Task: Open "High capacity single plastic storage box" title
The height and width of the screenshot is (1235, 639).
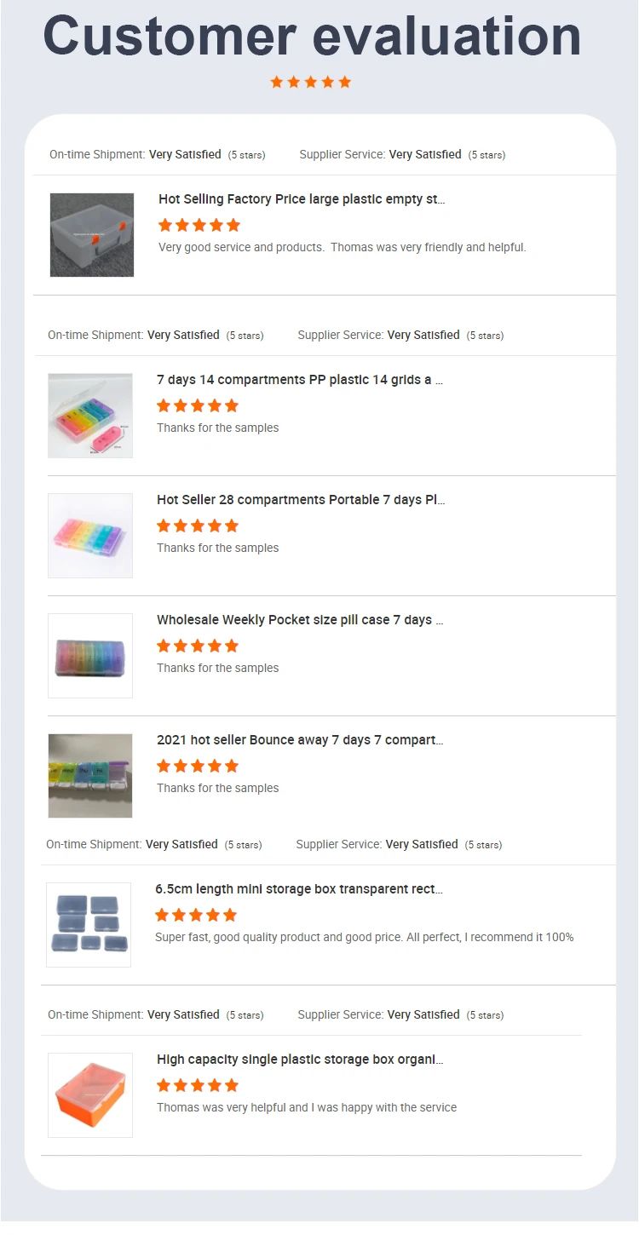Action: [x=300, y=1060]
